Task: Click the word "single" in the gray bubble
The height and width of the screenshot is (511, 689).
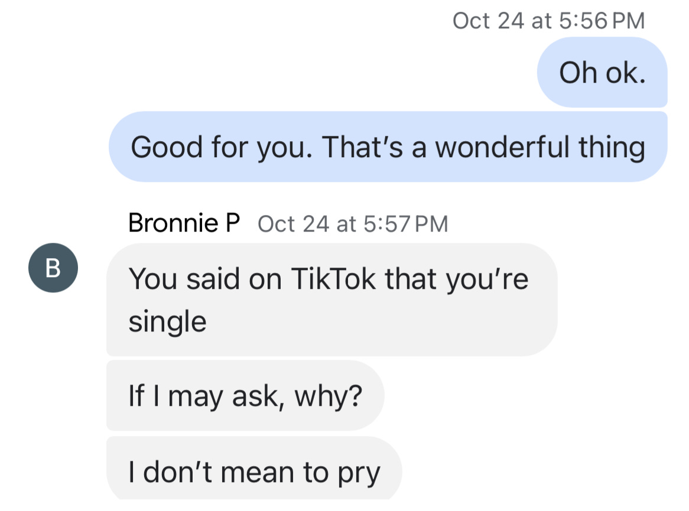Action: [167, 322]
